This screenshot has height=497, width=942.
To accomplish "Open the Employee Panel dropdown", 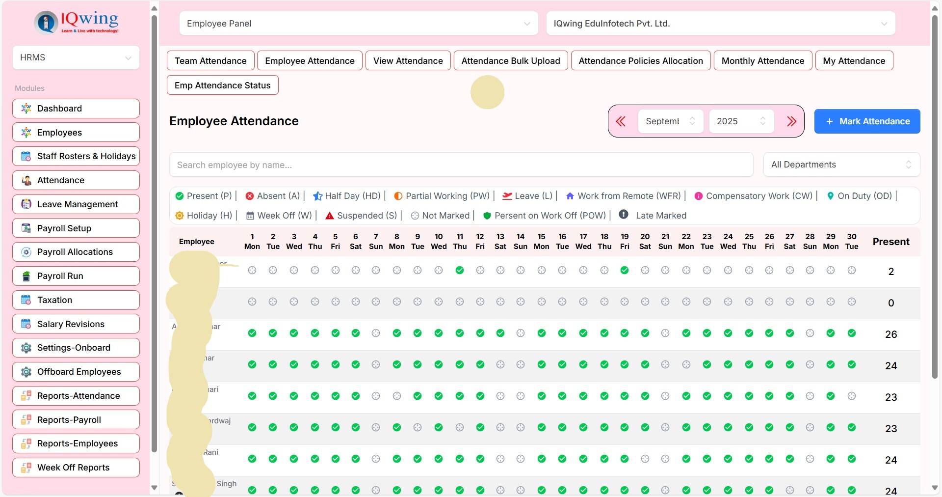I will click(x=359, y=24).
